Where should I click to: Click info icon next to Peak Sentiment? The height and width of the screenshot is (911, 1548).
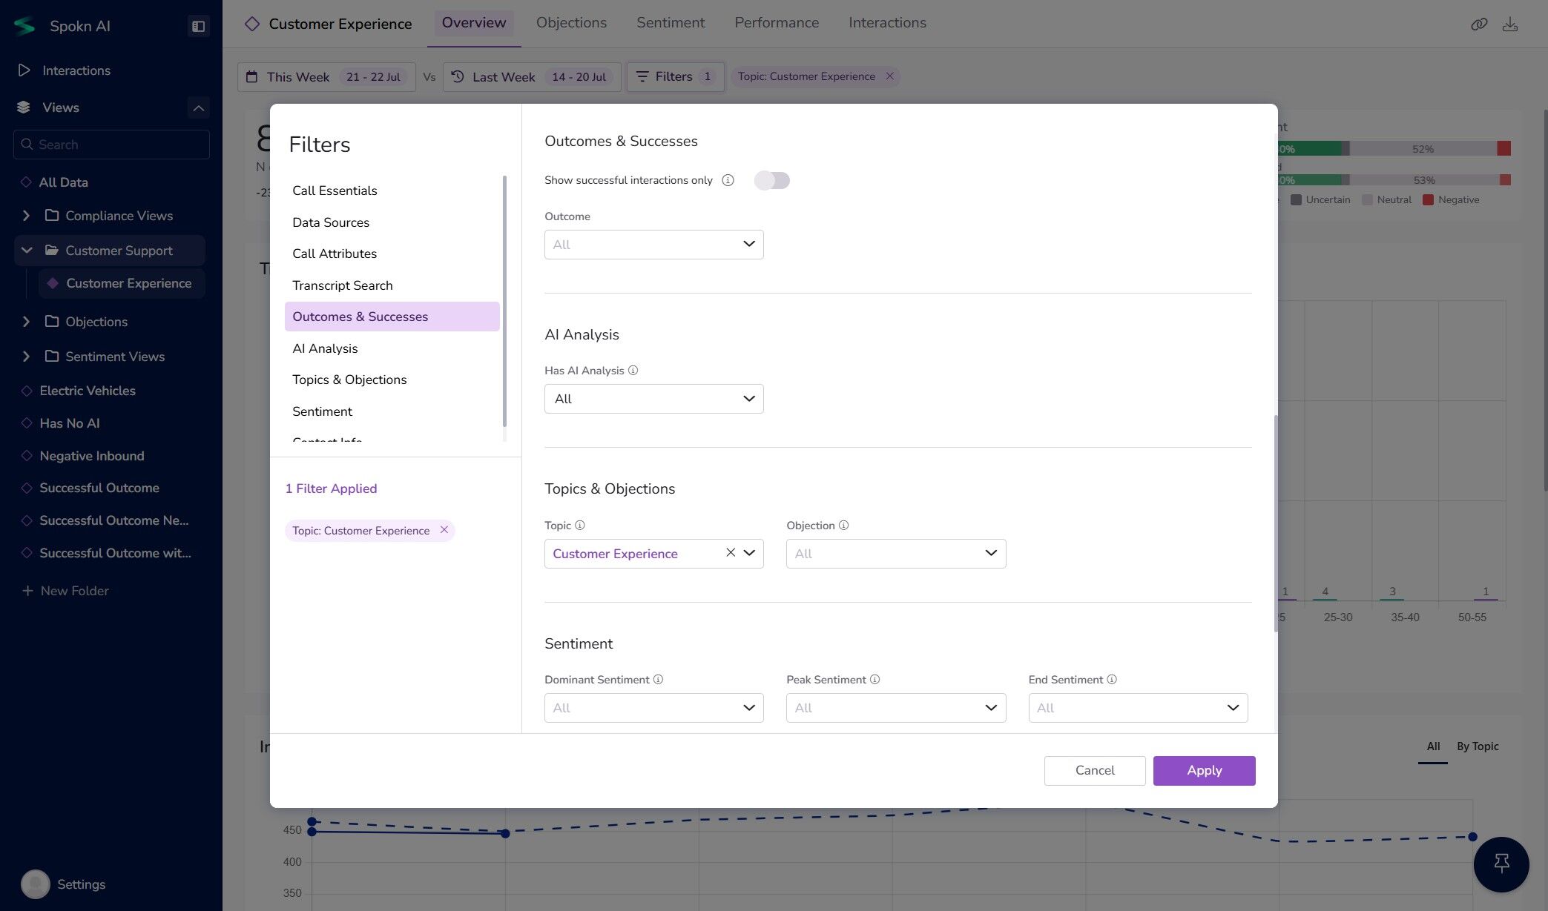pos(875,680)
